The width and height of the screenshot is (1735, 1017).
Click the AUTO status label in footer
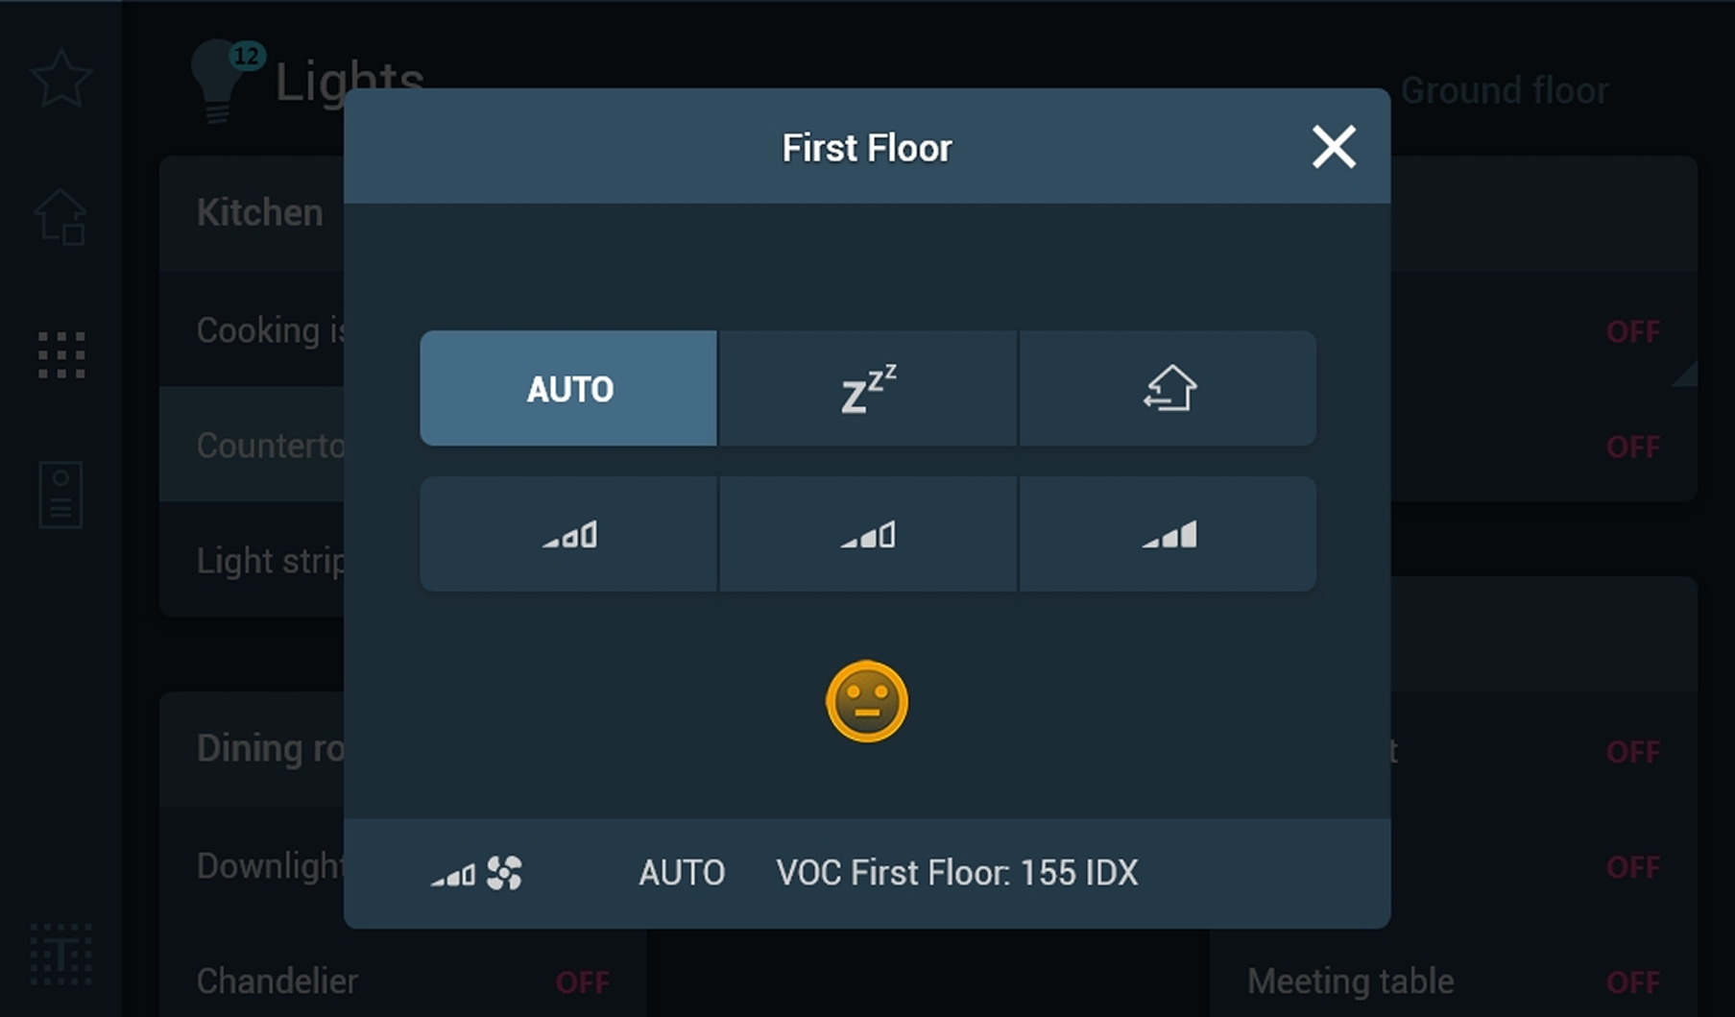point(682,873)
